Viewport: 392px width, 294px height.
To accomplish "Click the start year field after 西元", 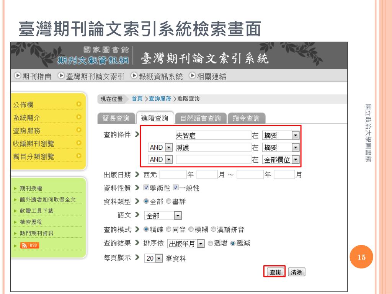I will point(173,175).
